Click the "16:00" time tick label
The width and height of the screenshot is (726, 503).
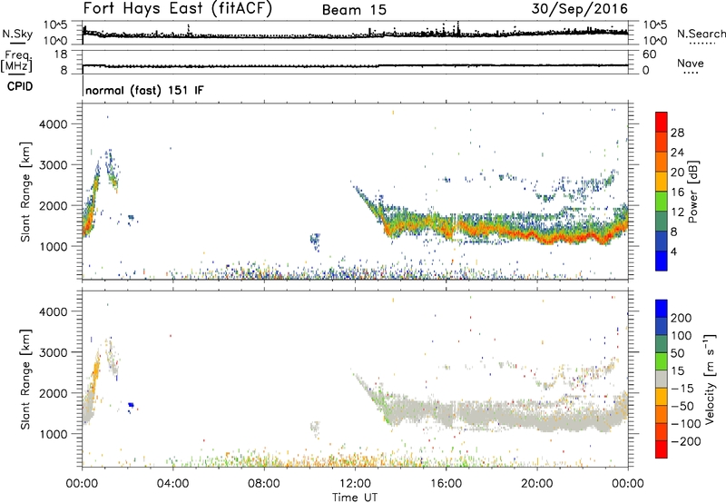pos(446,484)
